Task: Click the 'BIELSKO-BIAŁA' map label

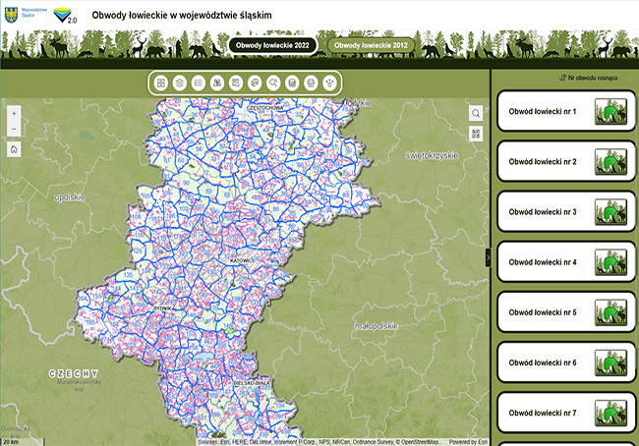Action: point(252,384)
